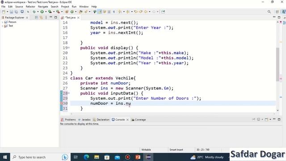Image resolution: width=286 pixels, height=161 pixels.
Task: Click the External Tools run icon
Action: [x=58, y=12]
